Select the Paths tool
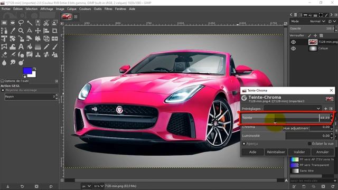This screenshot has height=190, width=338. pos(4,31)
